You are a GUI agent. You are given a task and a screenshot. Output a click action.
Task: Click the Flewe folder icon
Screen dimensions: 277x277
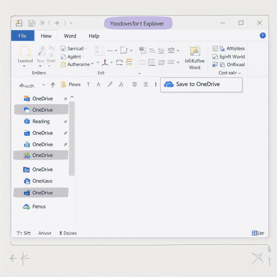[x=63, y=85]
